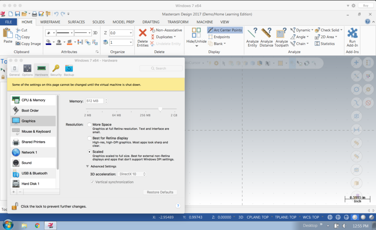Select Sound in the hardware list
The image size is (376, 230).
coord(26,163)
